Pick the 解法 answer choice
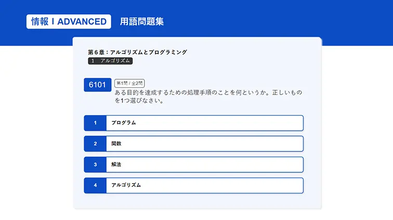 point(204,164)
